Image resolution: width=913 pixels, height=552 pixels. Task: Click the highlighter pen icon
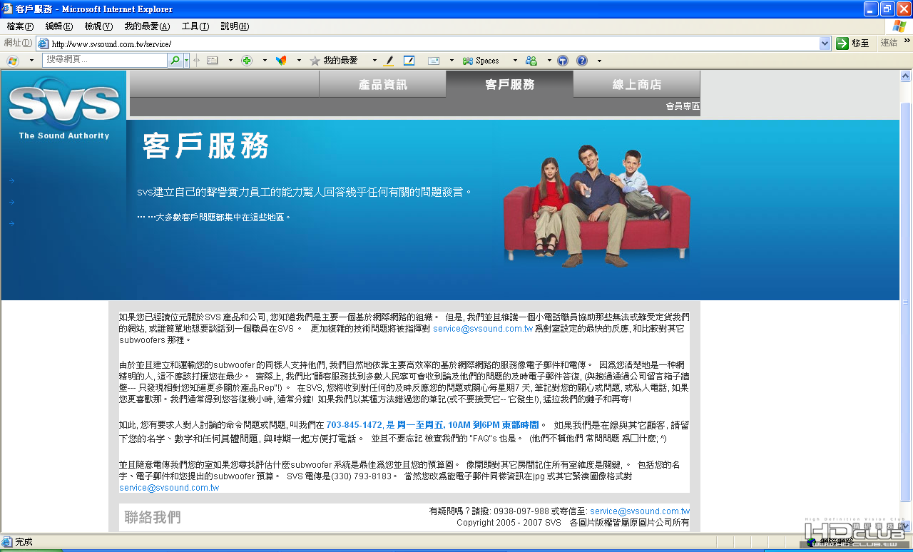point(389,61)
